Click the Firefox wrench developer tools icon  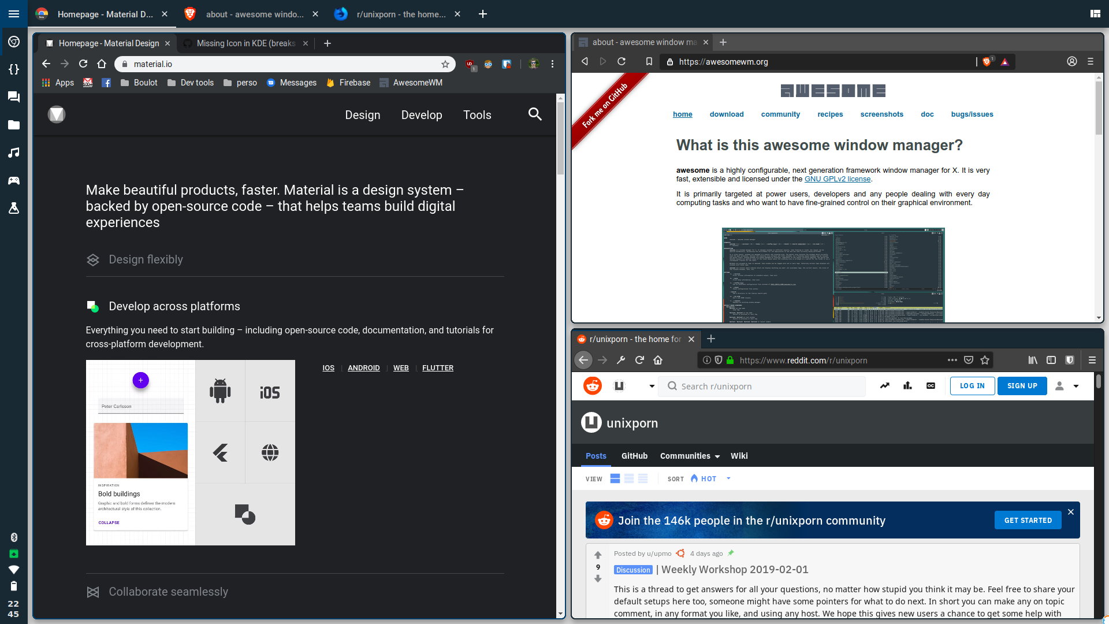[621, 360]
